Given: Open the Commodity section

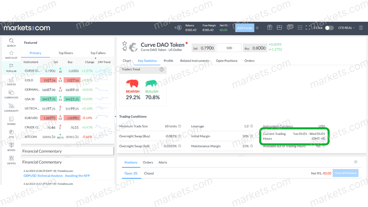Looking at the screenshot, I should [x=11, y=107].
